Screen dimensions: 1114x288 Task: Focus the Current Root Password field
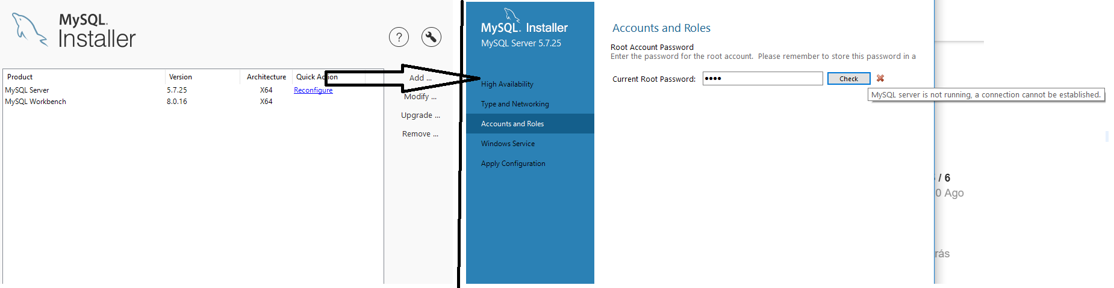click(x=762, y=78)
